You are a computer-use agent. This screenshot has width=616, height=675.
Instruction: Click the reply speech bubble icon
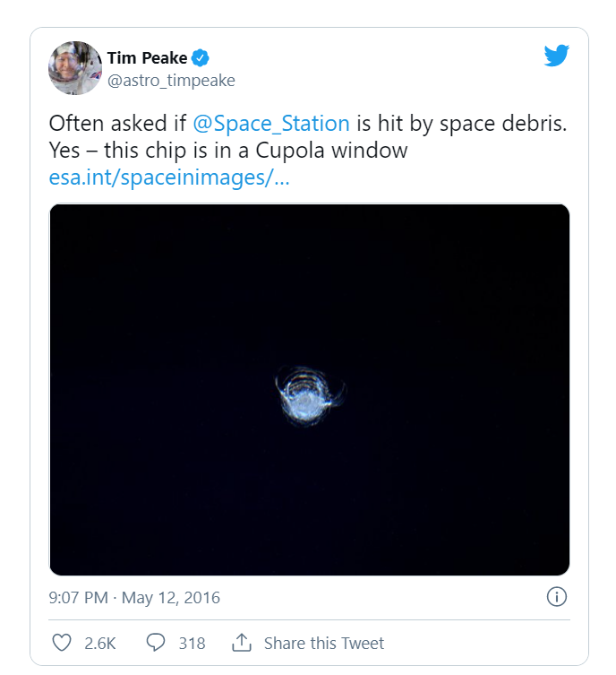pos(156,643)
